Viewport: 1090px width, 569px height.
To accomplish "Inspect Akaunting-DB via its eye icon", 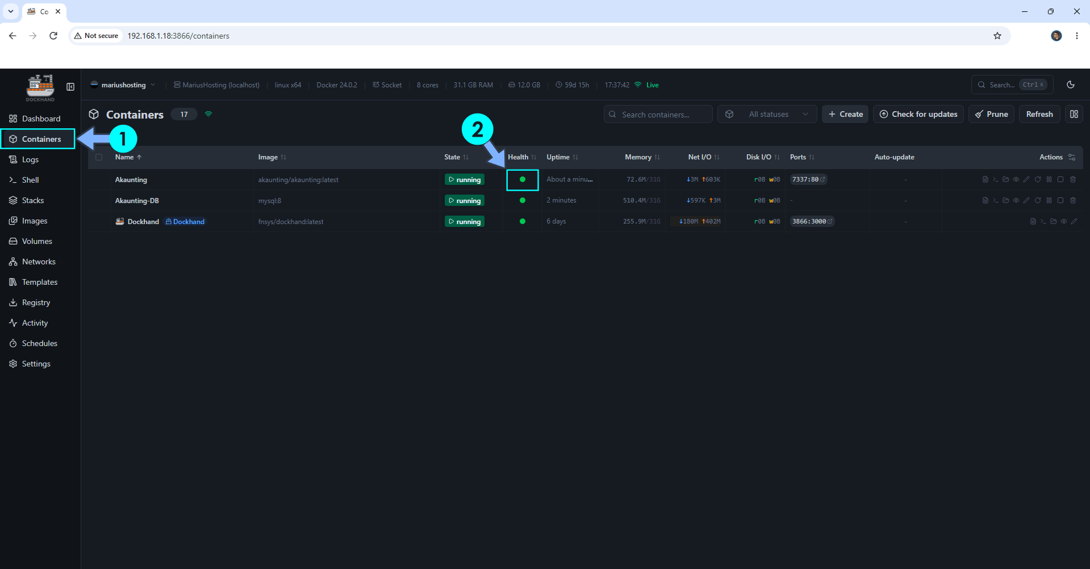I will pos(1016,200).
